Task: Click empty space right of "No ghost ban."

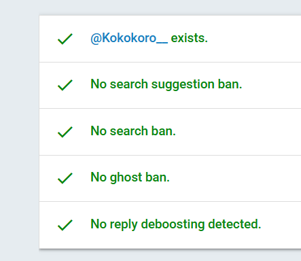Action: pos(236,178)
